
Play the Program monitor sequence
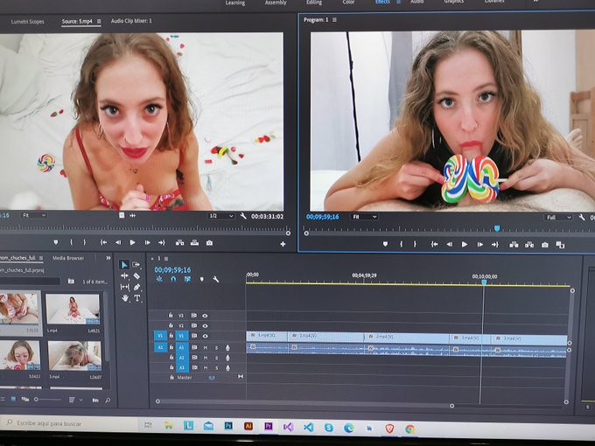(x=464, y=245)
